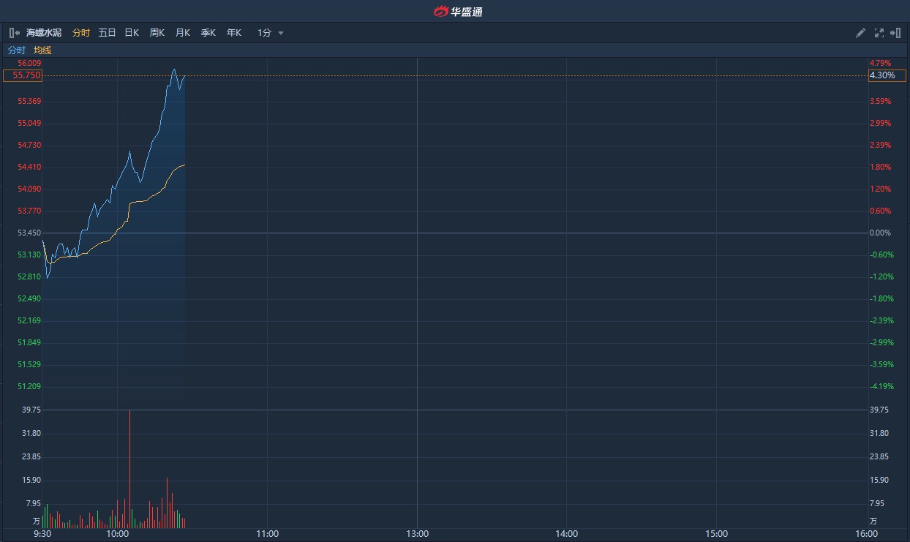
Task: Collapse the left side panel icon
Action: tap(14, 33)
